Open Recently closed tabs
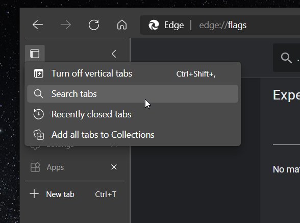The image size is (300, 223). pos(133,114)
